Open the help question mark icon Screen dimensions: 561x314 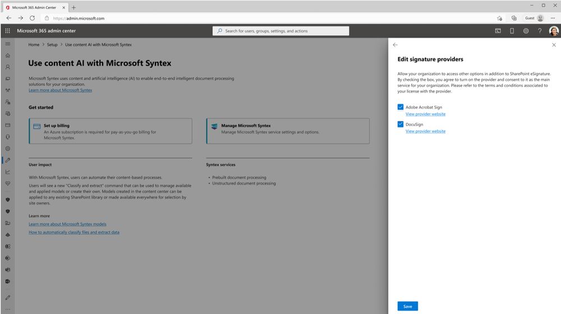[x=540, y=31]
